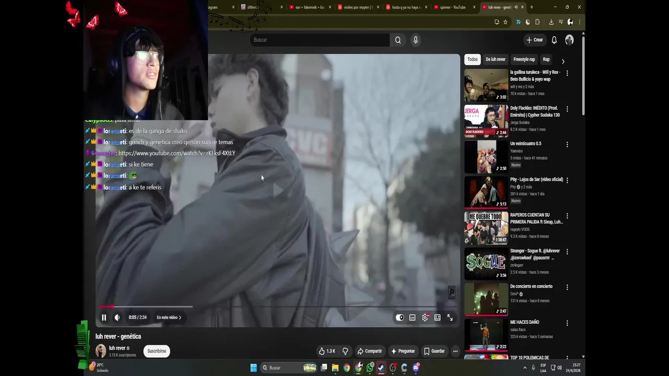Open 'Pity - Lejos de Ser' video title
The image size is (669, 376).
tap(536, 180)
